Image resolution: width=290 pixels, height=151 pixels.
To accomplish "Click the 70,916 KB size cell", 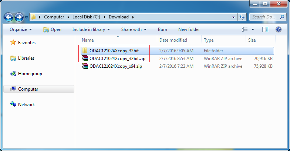I will (263, 59).
